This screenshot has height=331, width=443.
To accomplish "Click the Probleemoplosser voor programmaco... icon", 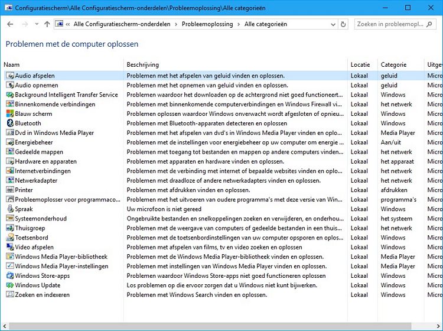I will [10, 199].
